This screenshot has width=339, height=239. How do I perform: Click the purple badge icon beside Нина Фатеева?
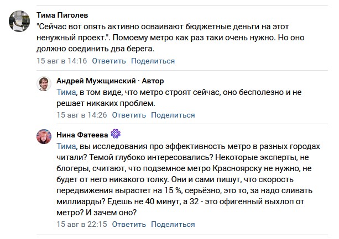coord(116,134)
